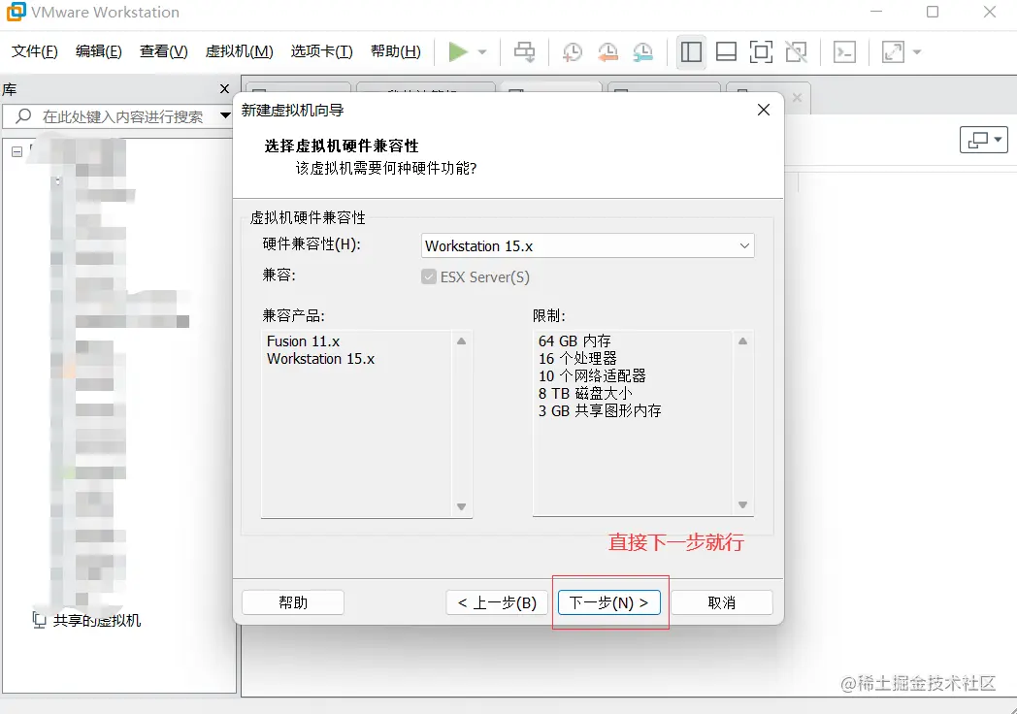Select 3 GB 共享图形内存 limit entry
The width and height of the screenshot is (1017, 714).
tap(600, 411)
